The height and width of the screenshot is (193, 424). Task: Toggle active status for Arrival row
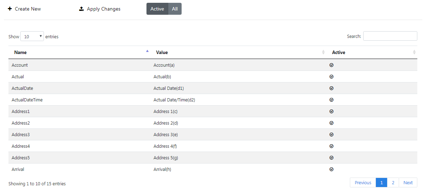pos(331,169)
